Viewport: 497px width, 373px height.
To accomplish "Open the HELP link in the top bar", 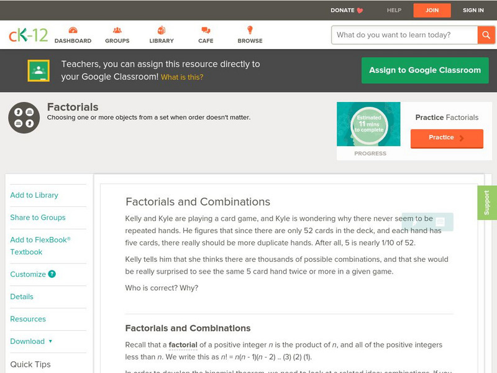I will [394, 11].
